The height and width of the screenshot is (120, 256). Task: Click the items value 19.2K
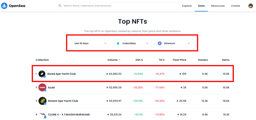[x=226, y=115]
